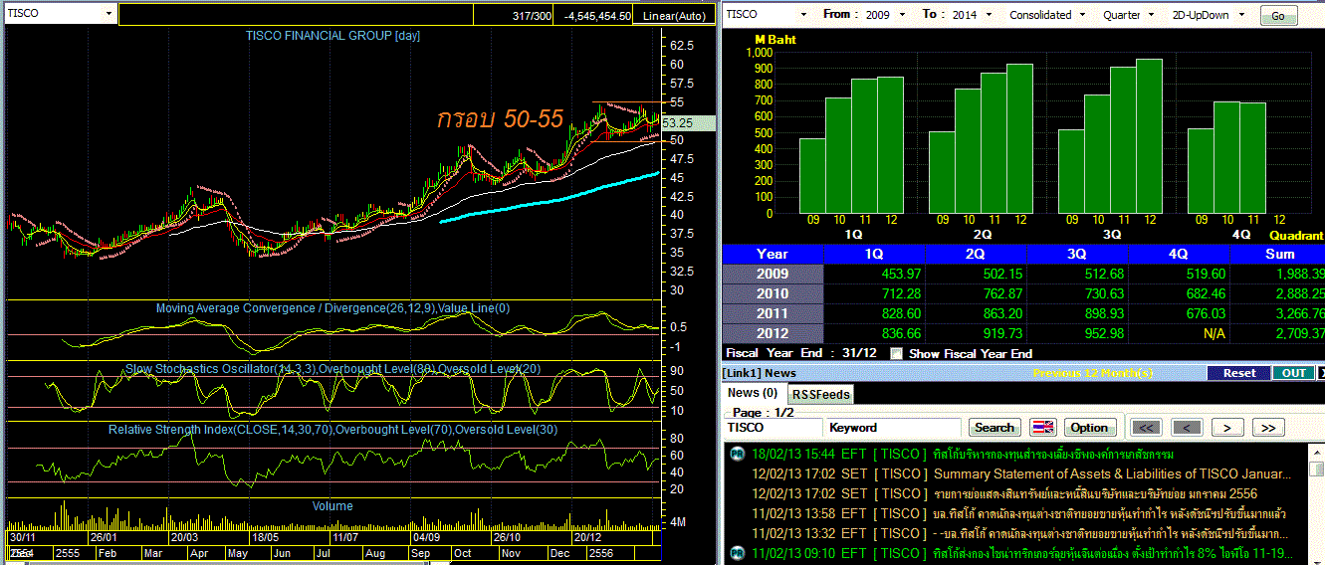
Task: Click the Year column header
Action: pos(773,254)
